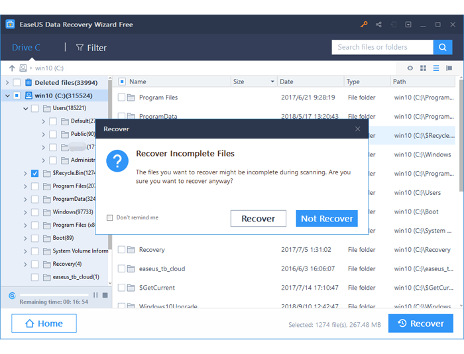Click the Not Recover button
This screenshot has width=464, height=354.
pyautogui.click(x=327, y=219)
